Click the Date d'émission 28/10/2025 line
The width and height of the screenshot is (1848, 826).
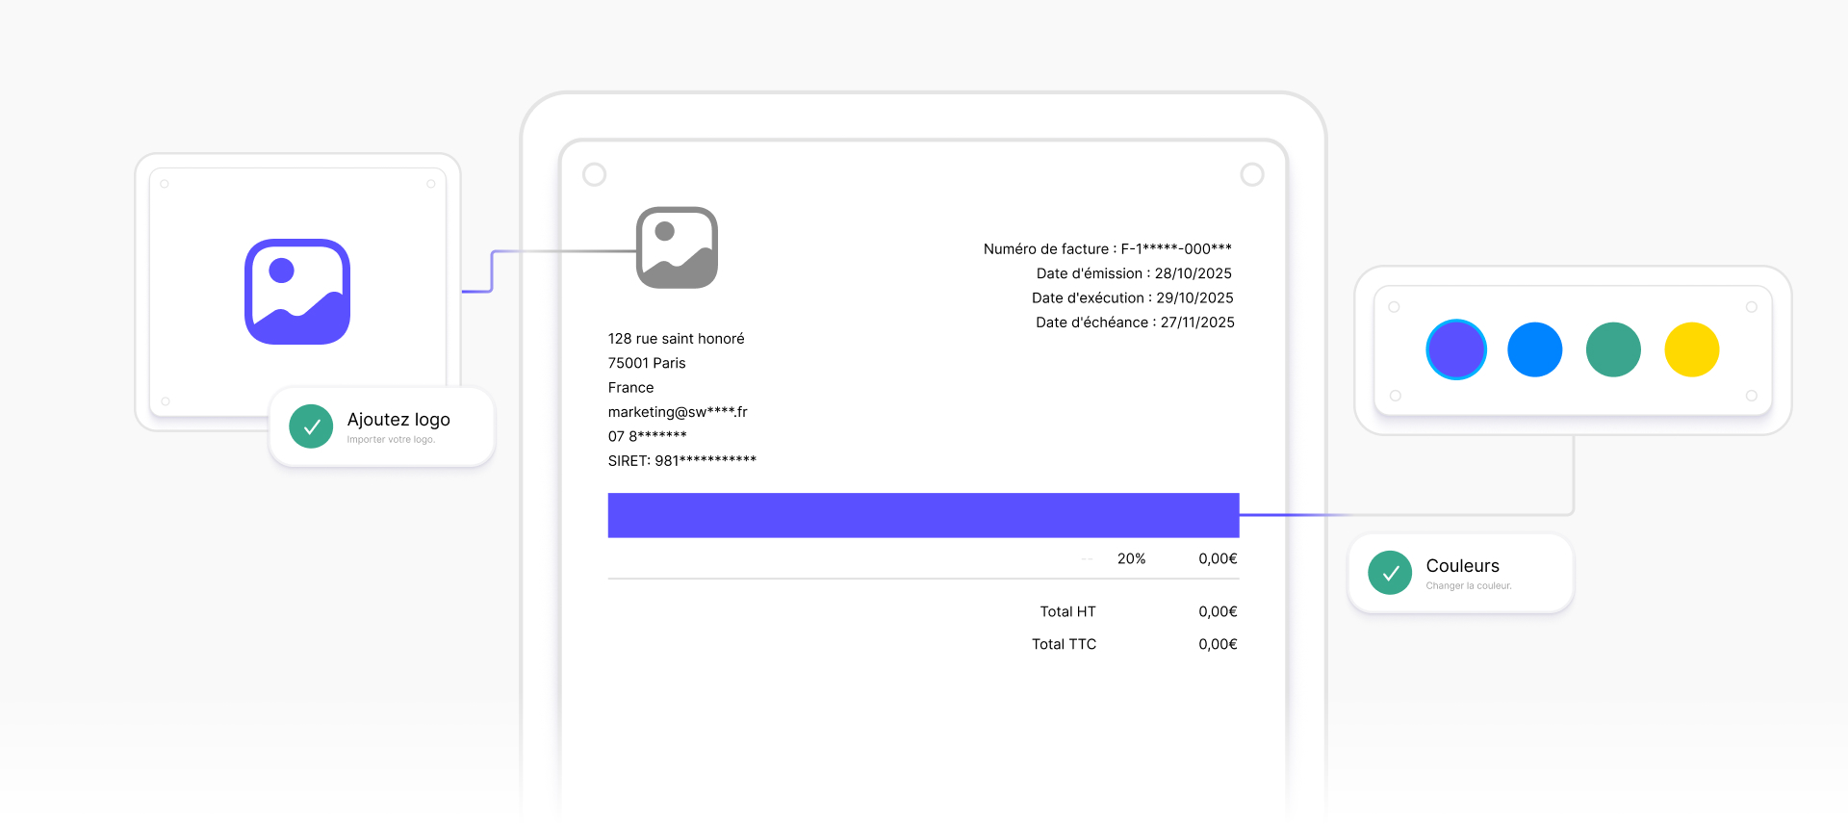coord(1133,273)
